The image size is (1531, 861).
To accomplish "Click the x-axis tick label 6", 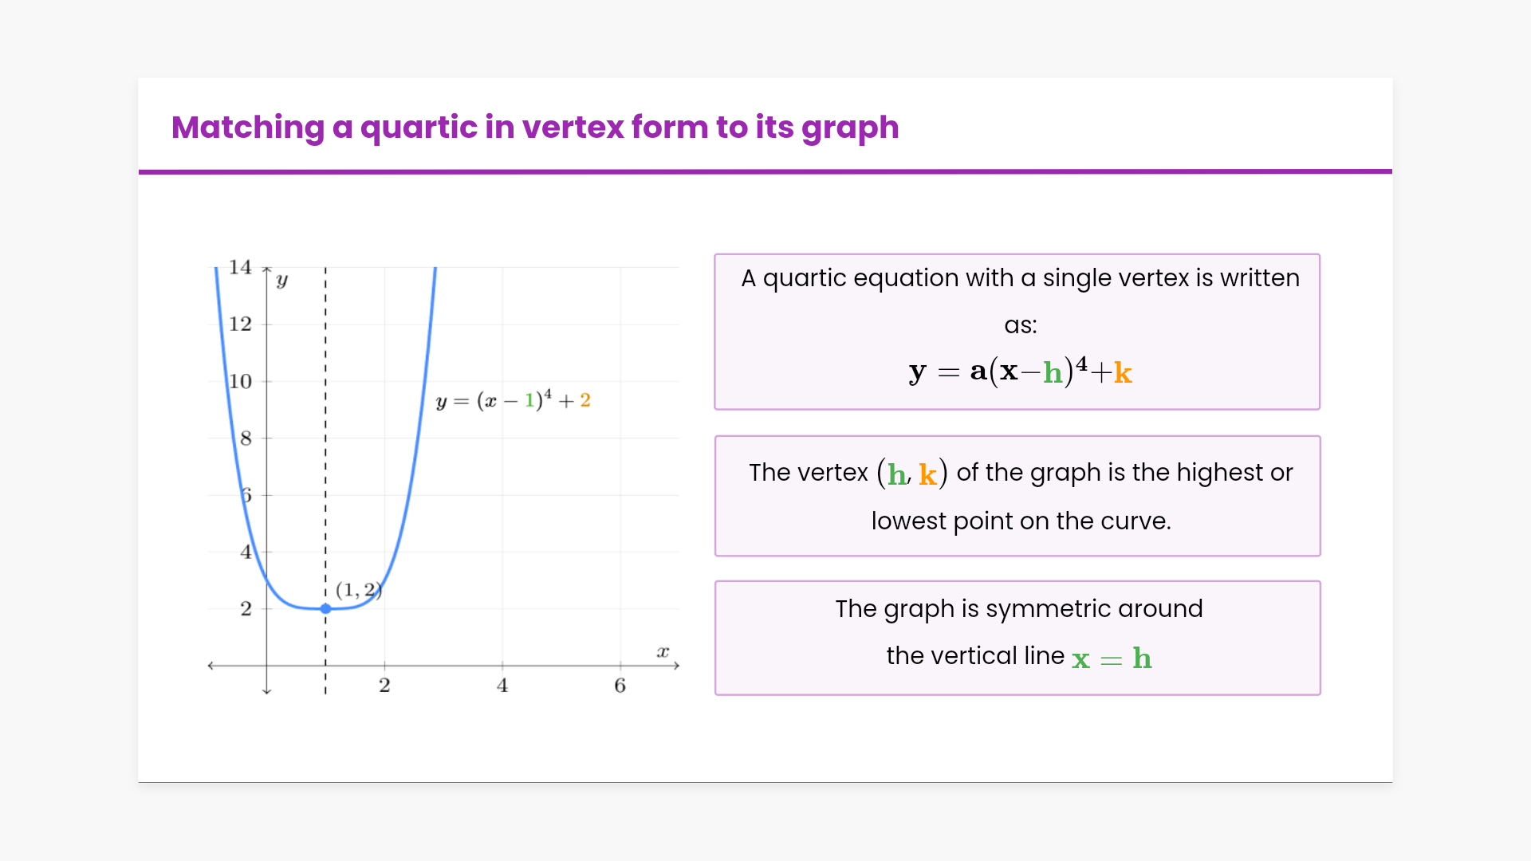I will 620,686.
